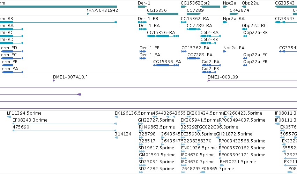Select the CG7289-RA transcript label
297x174 pixels.
(199, 26)
